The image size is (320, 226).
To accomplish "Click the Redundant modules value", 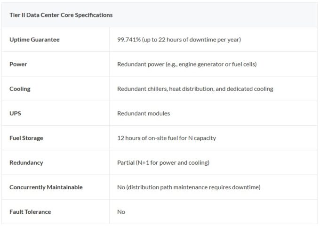I will [144, 113].
